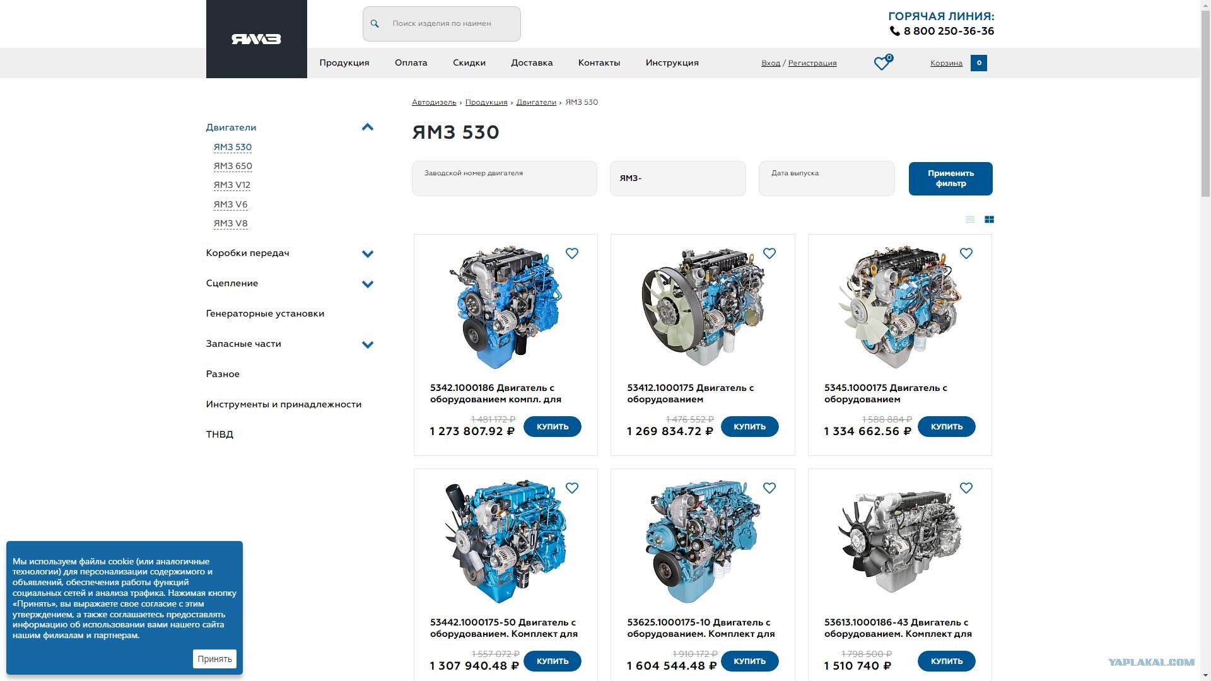
Task: Open the 53412.1000175 engine image
Action: click(x=703, y=308)
